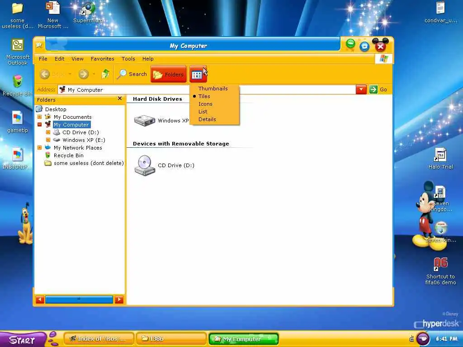The height and width of the screenshot is (347, 463).
Task: Click the system tray clock
Action: [446, 339]
